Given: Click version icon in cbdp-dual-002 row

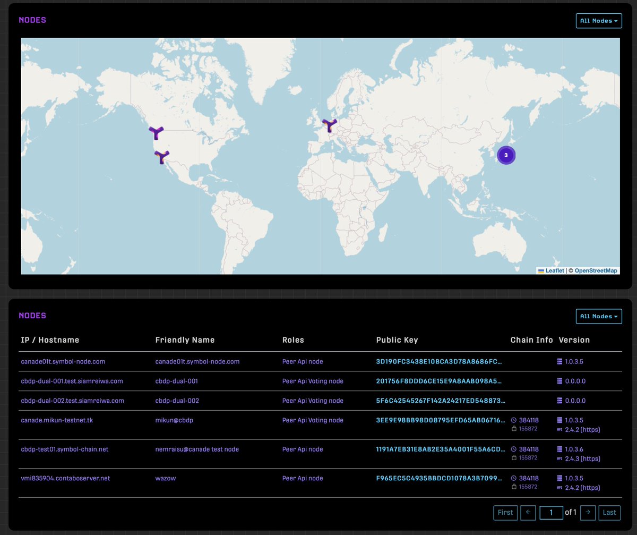Looking at the screenshot, I should [x=559, y=401].
